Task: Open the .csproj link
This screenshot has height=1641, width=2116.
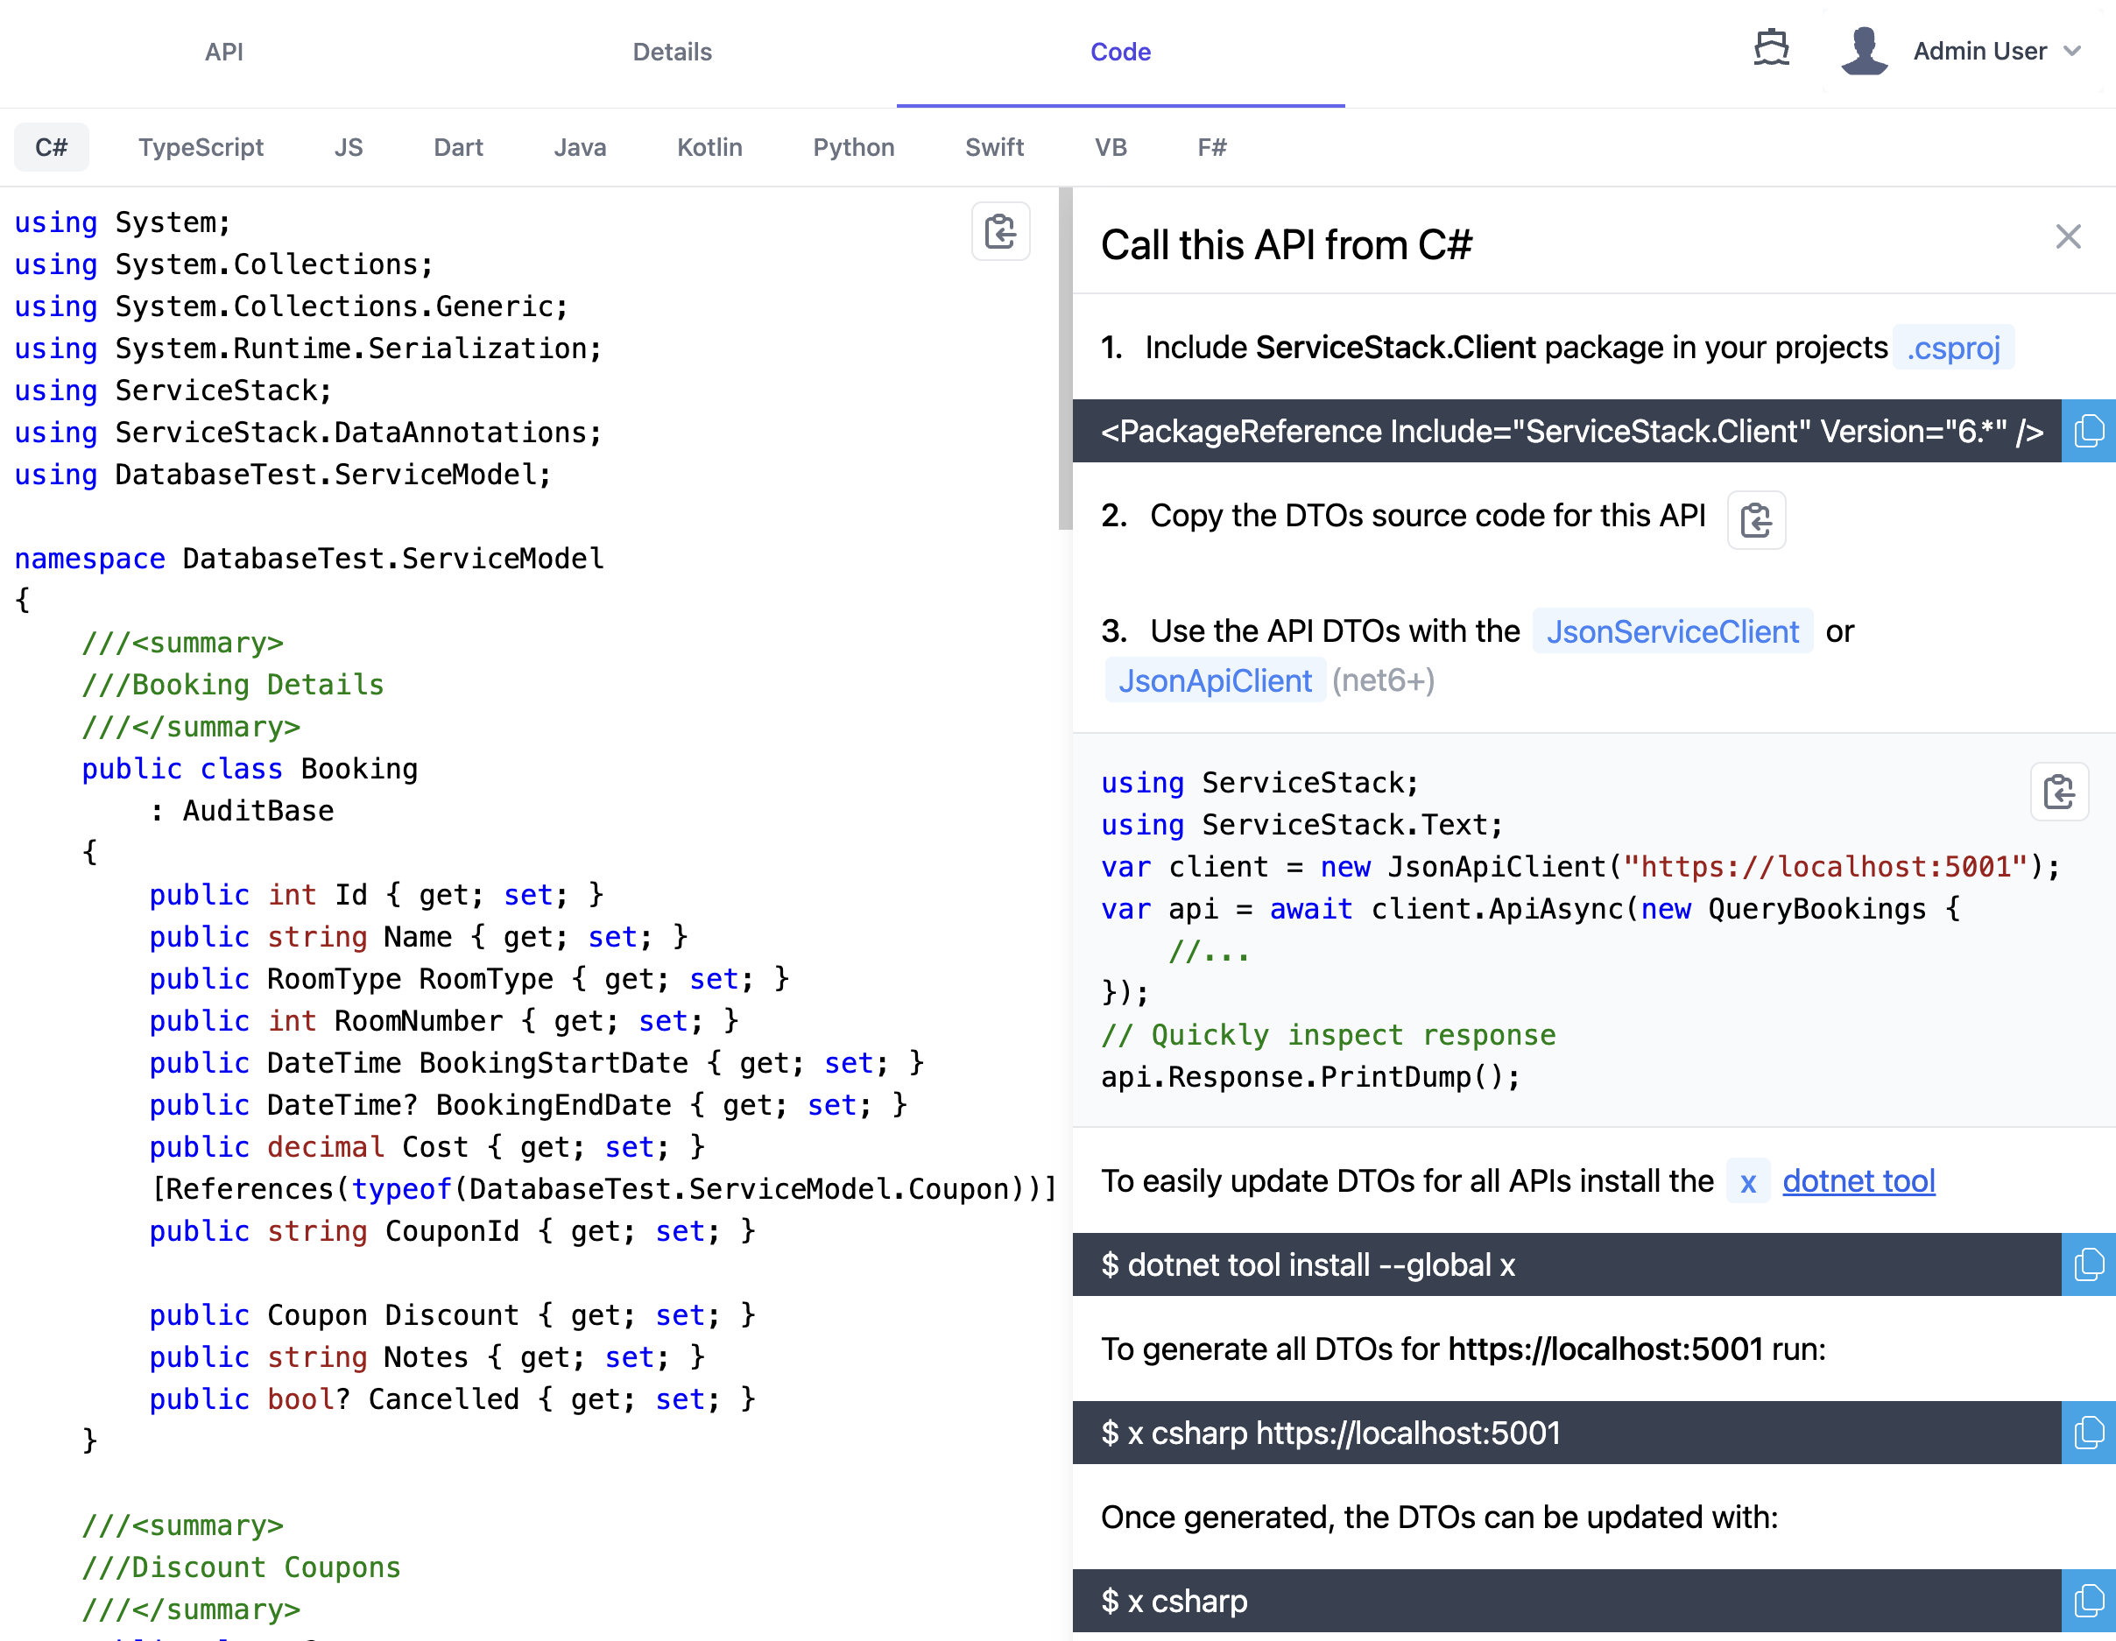Action: tap(1953, 348)
